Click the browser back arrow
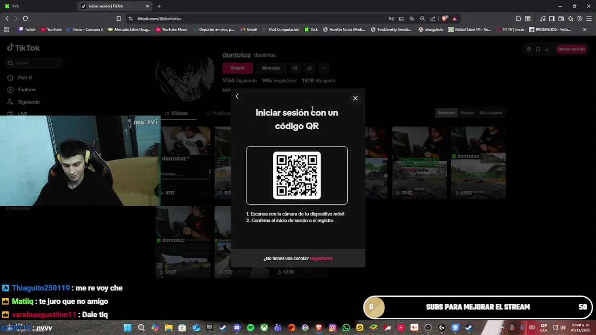 [7, 19]
